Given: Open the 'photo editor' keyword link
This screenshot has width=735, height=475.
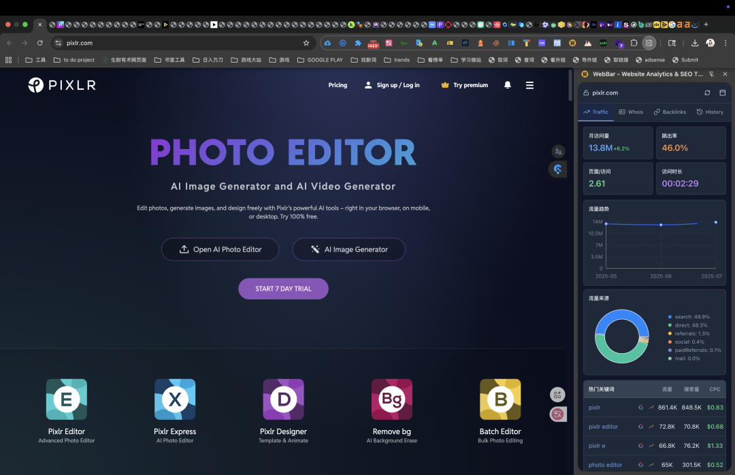Looking at the screenshot, I should click(605, 465).
